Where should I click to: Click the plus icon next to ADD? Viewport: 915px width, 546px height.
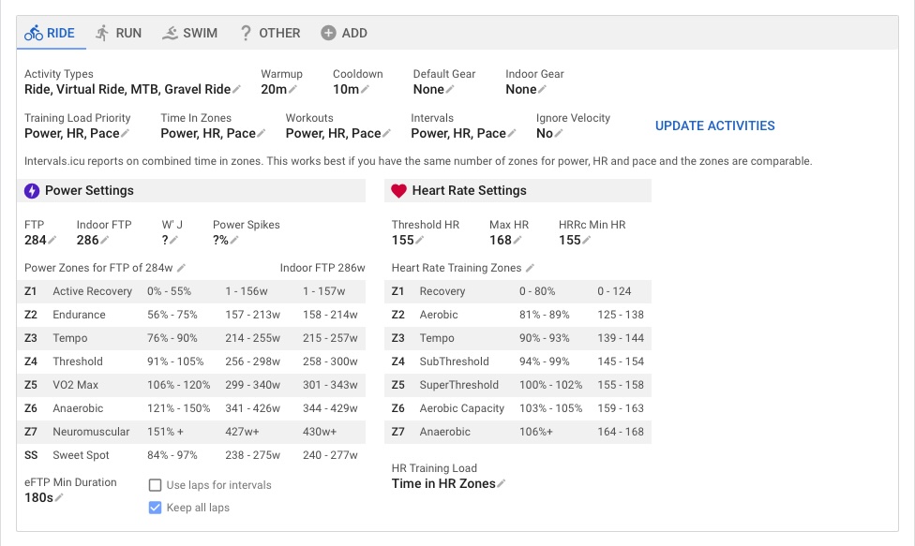(329, 32)
